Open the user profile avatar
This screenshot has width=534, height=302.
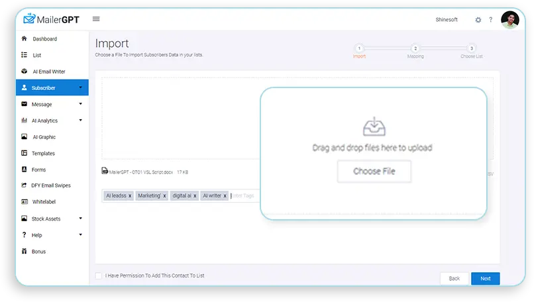coord(509,20)
